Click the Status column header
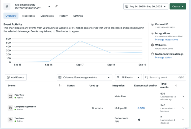The height and width of the screenshot is (129, 191). click(x=71, y=85)
